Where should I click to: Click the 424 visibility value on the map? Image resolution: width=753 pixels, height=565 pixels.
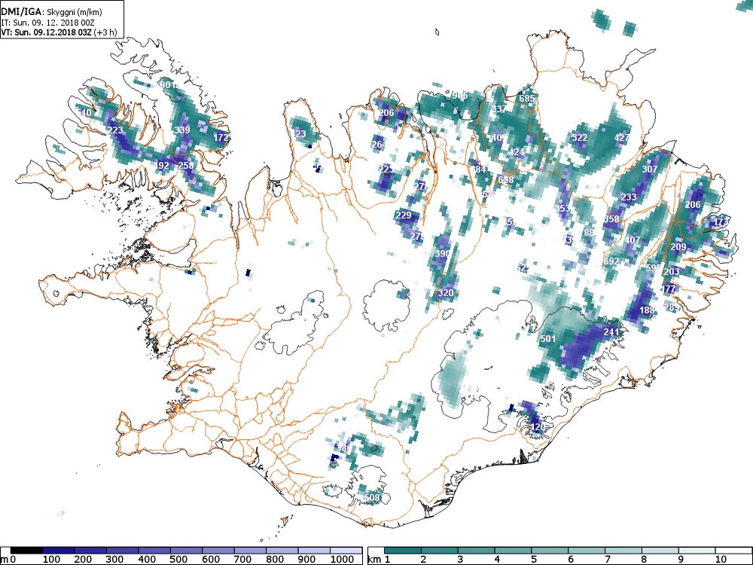pyautogui.click(x=517, y=152)
